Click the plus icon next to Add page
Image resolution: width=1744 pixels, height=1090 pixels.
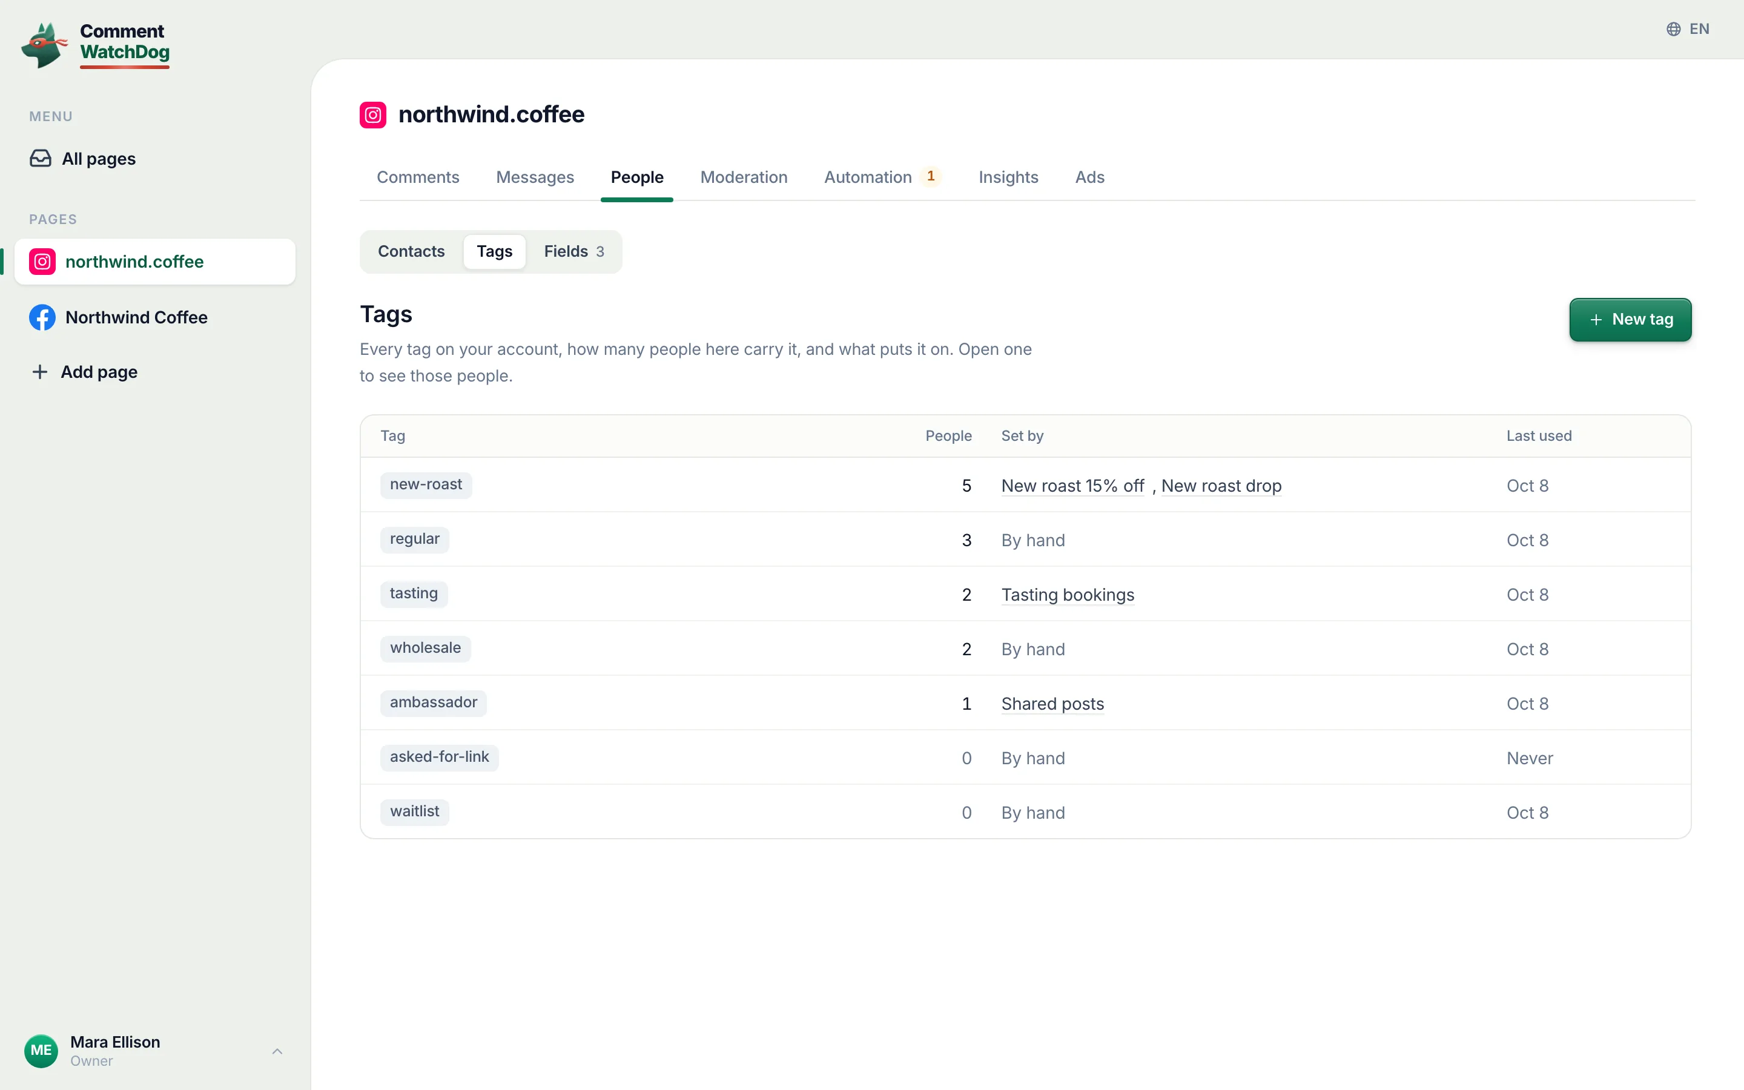coord(39,372)
